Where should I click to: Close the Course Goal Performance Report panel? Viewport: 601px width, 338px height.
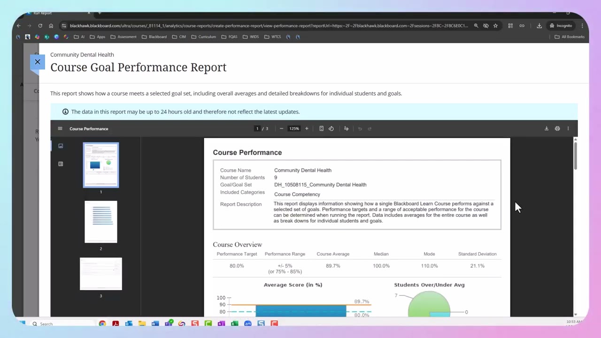[38, 62]
